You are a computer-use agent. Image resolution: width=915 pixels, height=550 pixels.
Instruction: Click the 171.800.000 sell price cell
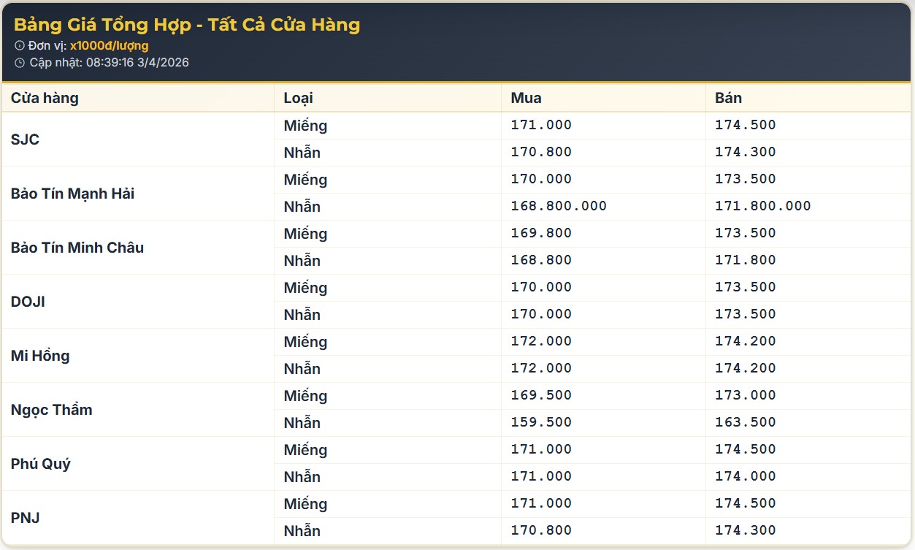[763, 206]
